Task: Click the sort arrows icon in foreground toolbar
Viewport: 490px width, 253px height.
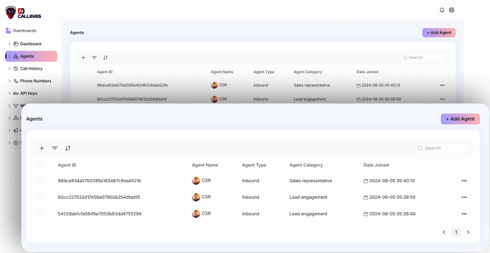Action: click(68, 148)
